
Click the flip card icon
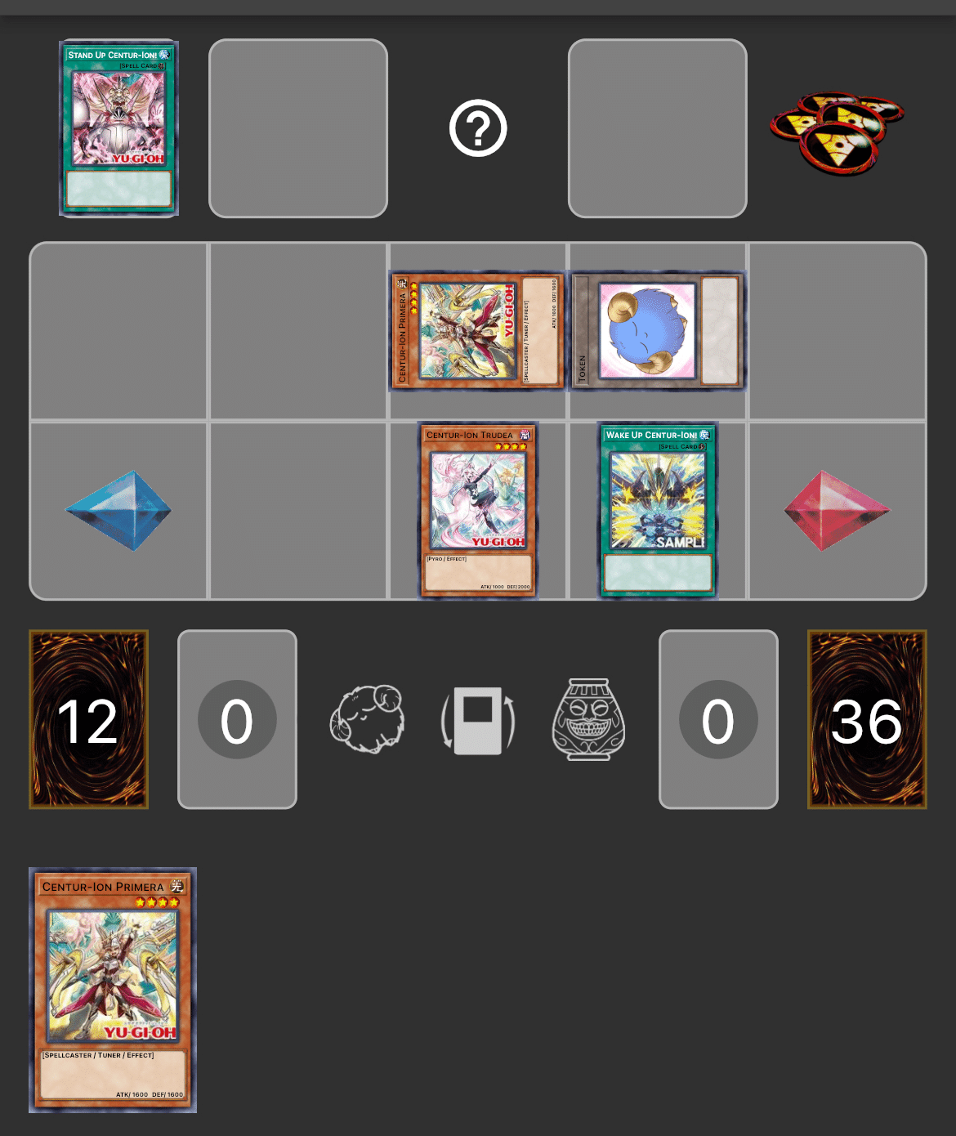click(x=478, y=719)
